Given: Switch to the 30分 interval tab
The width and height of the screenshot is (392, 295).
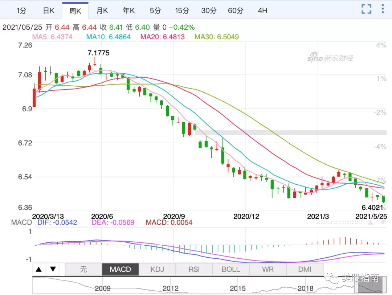Looking at the screenshot, I should coord(209,11).
